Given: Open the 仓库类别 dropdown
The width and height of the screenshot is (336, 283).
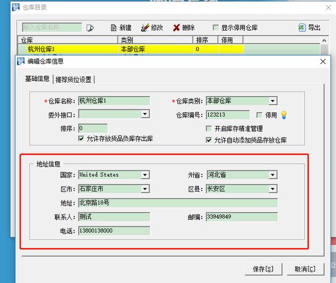Looking at the screenshot, I should [x=273, y=101].
